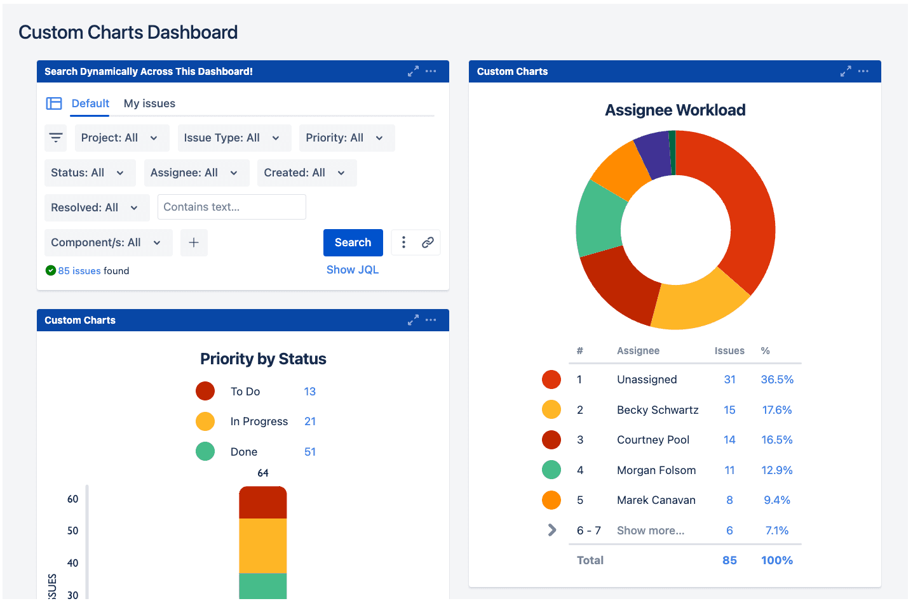The height and width of the screenshot is (601, 913).
Task: Maximize the Assignee Workload gadget
Action: pos(845,72)
